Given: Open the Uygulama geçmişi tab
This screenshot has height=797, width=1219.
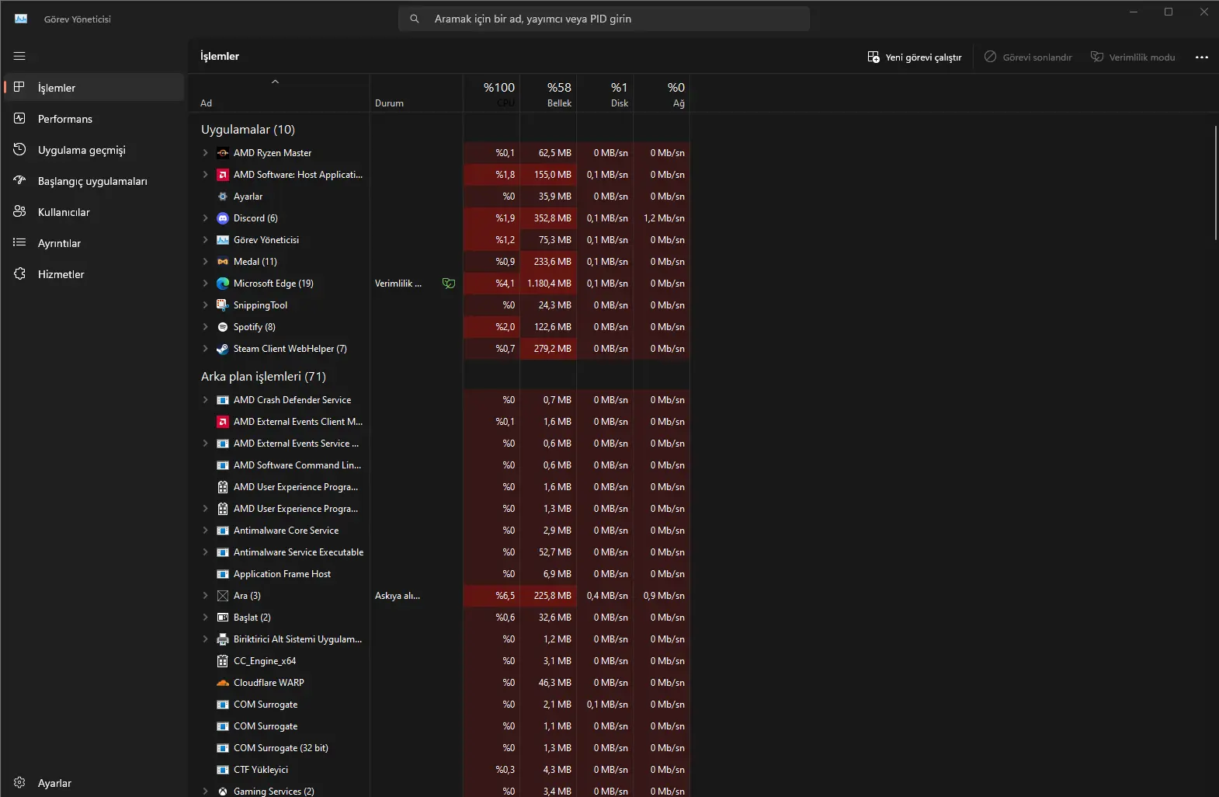Looking at the screenshot, I should (94, 150).
